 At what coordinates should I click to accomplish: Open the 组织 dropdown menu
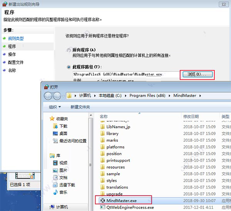(55, 107)
